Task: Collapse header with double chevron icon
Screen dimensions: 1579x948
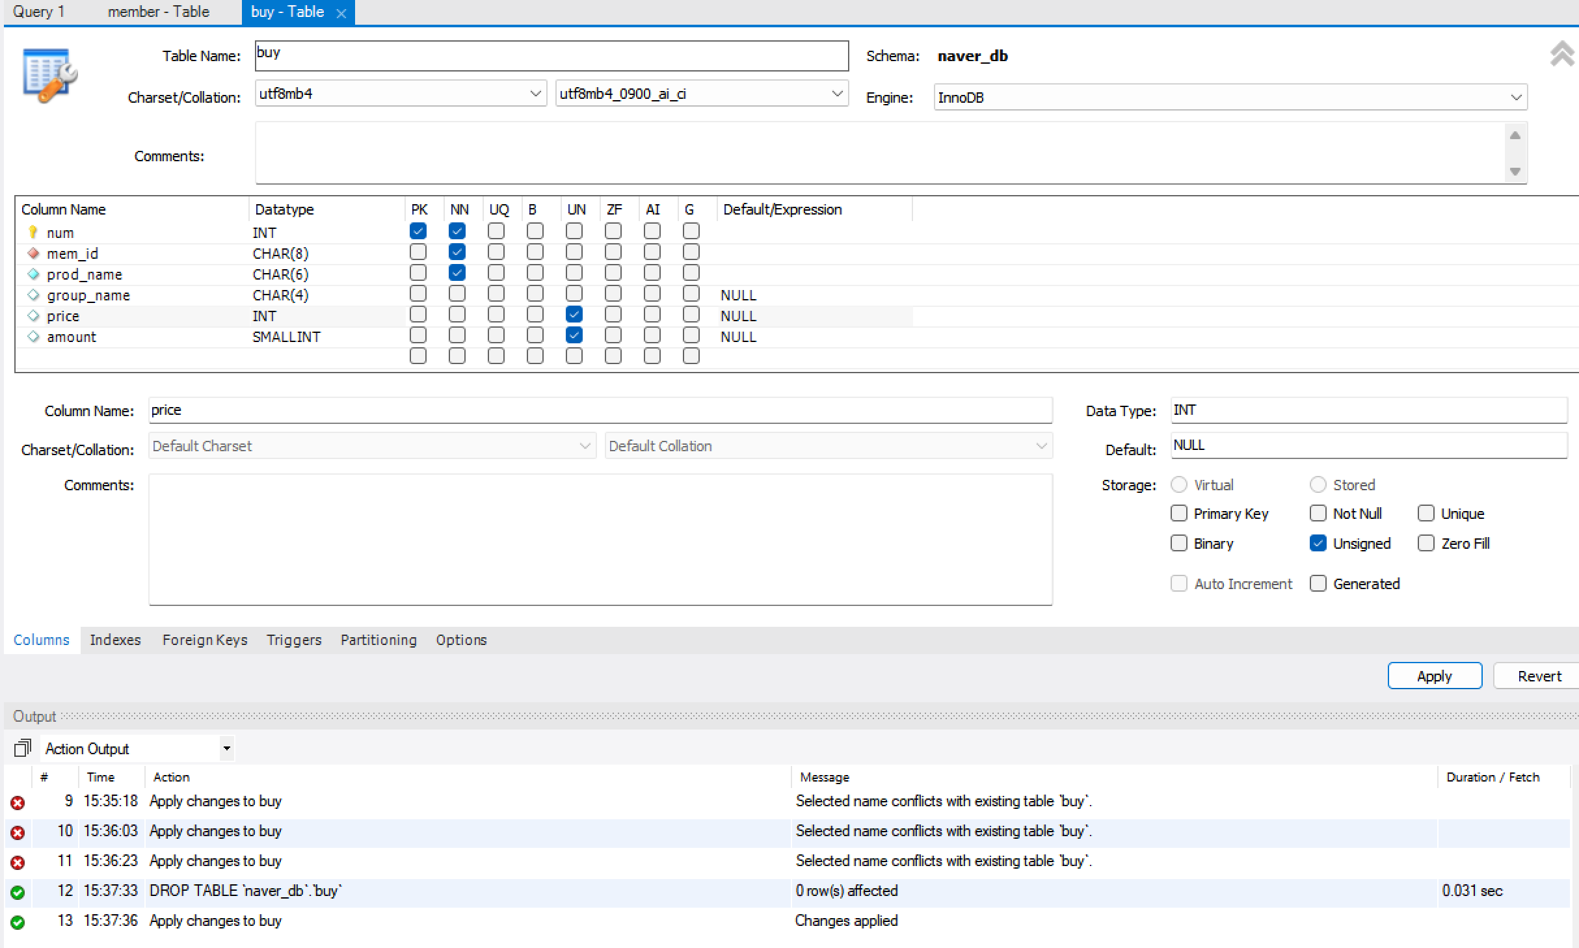Action: 1561,54
